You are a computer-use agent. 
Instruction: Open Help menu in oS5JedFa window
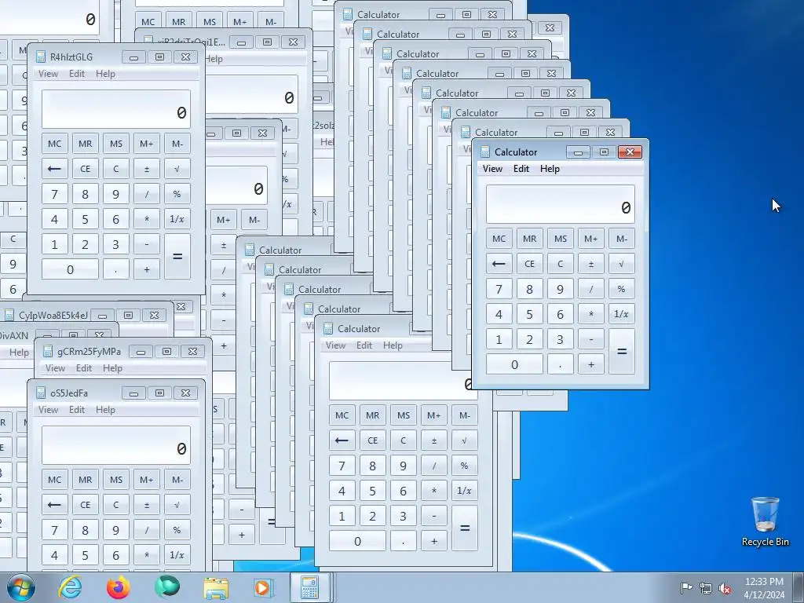[106, 410]
